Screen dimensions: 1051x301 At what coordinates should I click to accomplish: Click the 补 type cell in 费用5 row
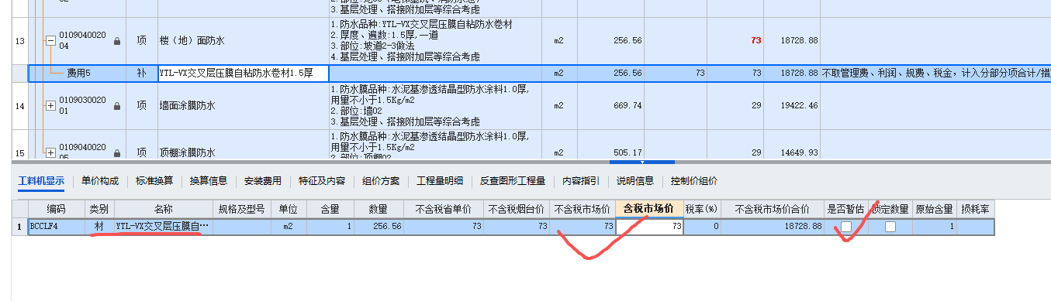pyautogui.click(x=141, y=73)
